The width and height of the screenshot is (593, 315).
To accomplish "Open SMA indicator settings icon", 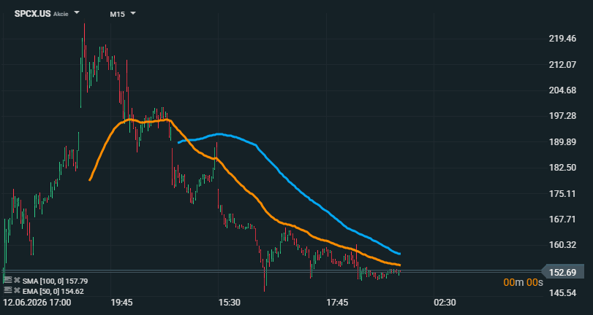I will click(x=7, y=280).
